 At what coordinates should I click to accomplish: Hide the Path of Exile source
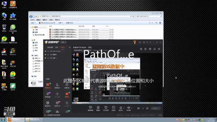pyautogui.click(x=45, y=51)
